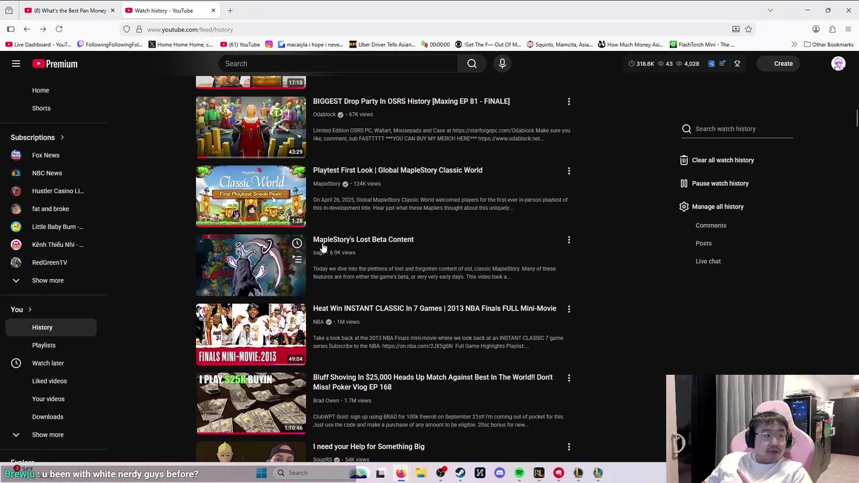Image resolution: width=859 pixels, height=483 pixels.
Task: Open Spotify from the taskbar
Action: 519,473
